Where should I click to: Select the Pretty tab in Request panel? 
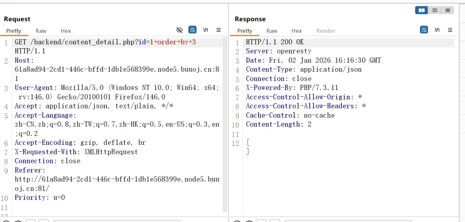pyautogui.click(x=14, y=31)
